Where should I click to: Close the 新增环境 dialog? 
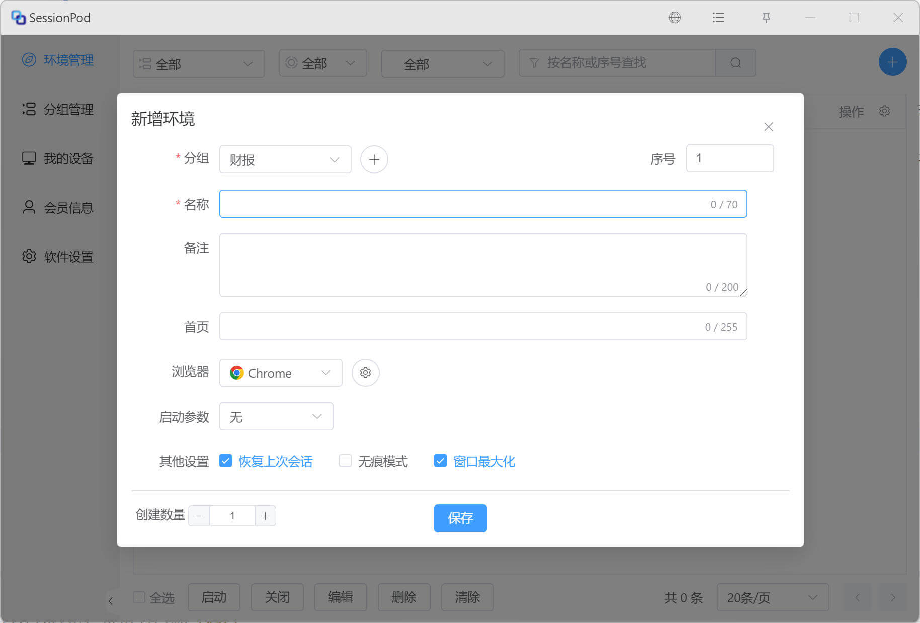(x=768, y=127)
